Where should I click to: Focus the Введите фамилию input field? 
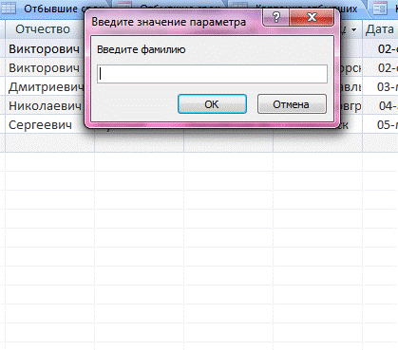coord(212,74)
